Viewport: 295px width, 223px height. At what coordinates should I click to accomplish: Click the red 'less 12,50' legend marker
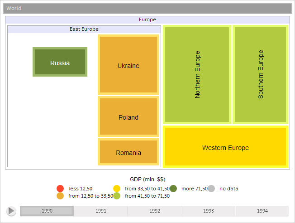[x=60, y=189]
